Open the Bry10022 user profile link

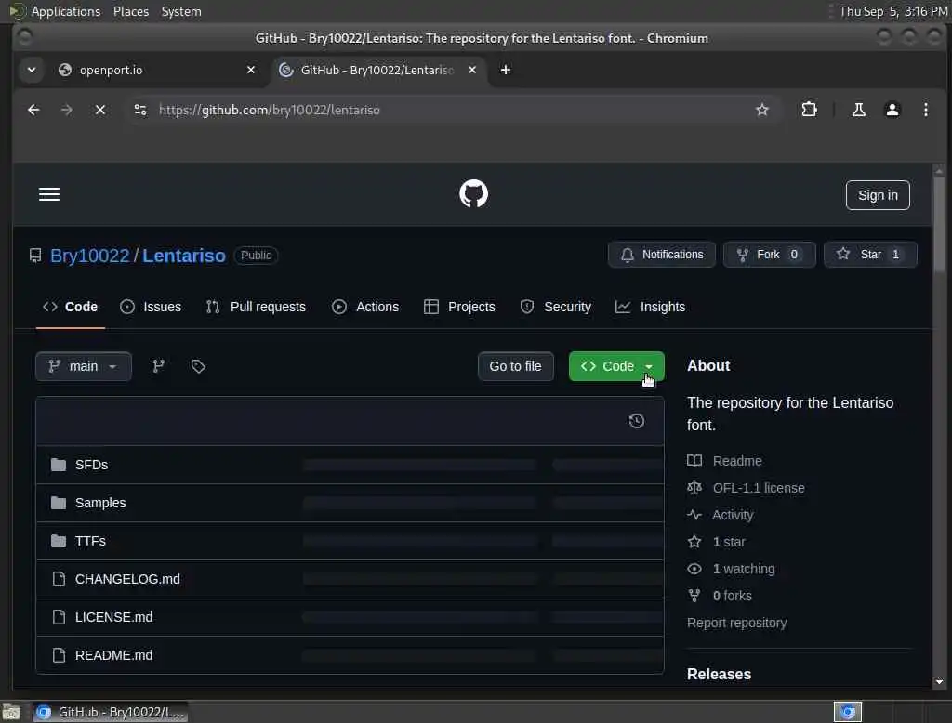(90, 256)
